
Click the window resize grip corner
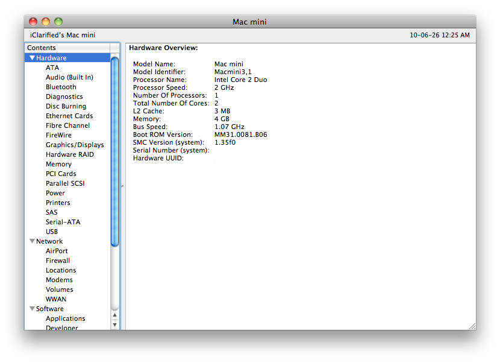(472, 326)
